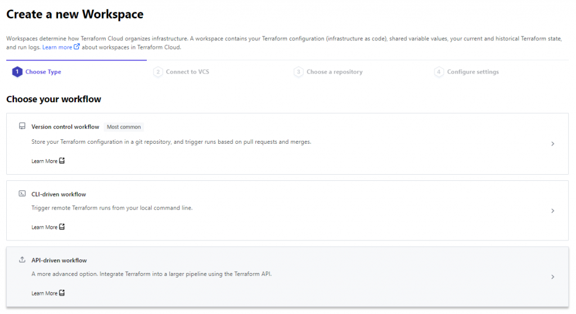Click external icon under API-driven Learn More

[x=62, y=293]
